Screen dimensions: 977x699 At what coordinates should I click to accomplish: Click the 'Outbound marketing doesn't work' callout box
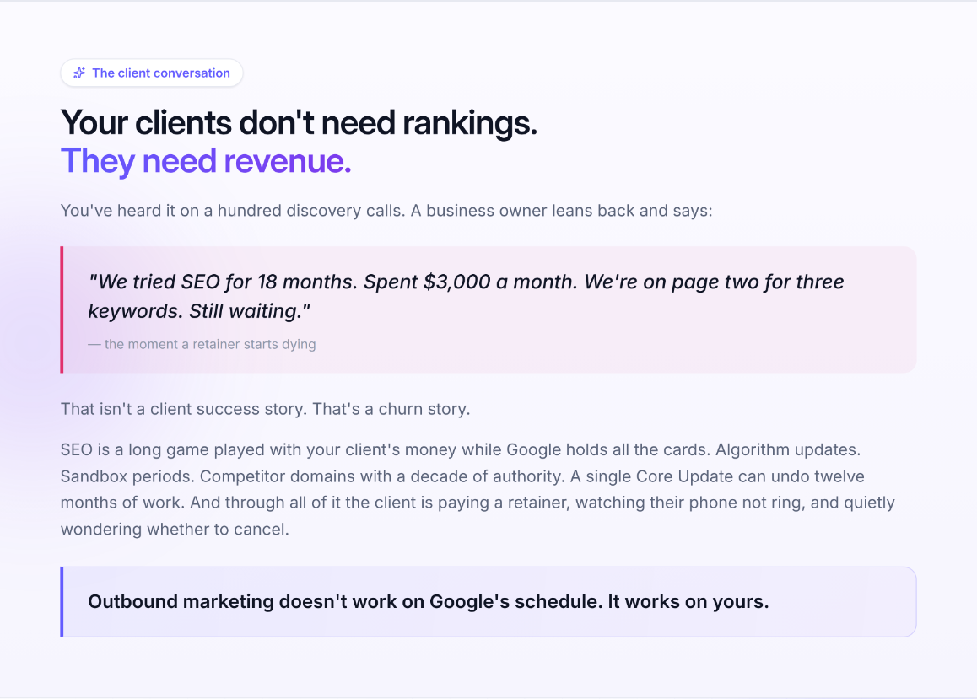pyautogui.click(x=488, y=602)
